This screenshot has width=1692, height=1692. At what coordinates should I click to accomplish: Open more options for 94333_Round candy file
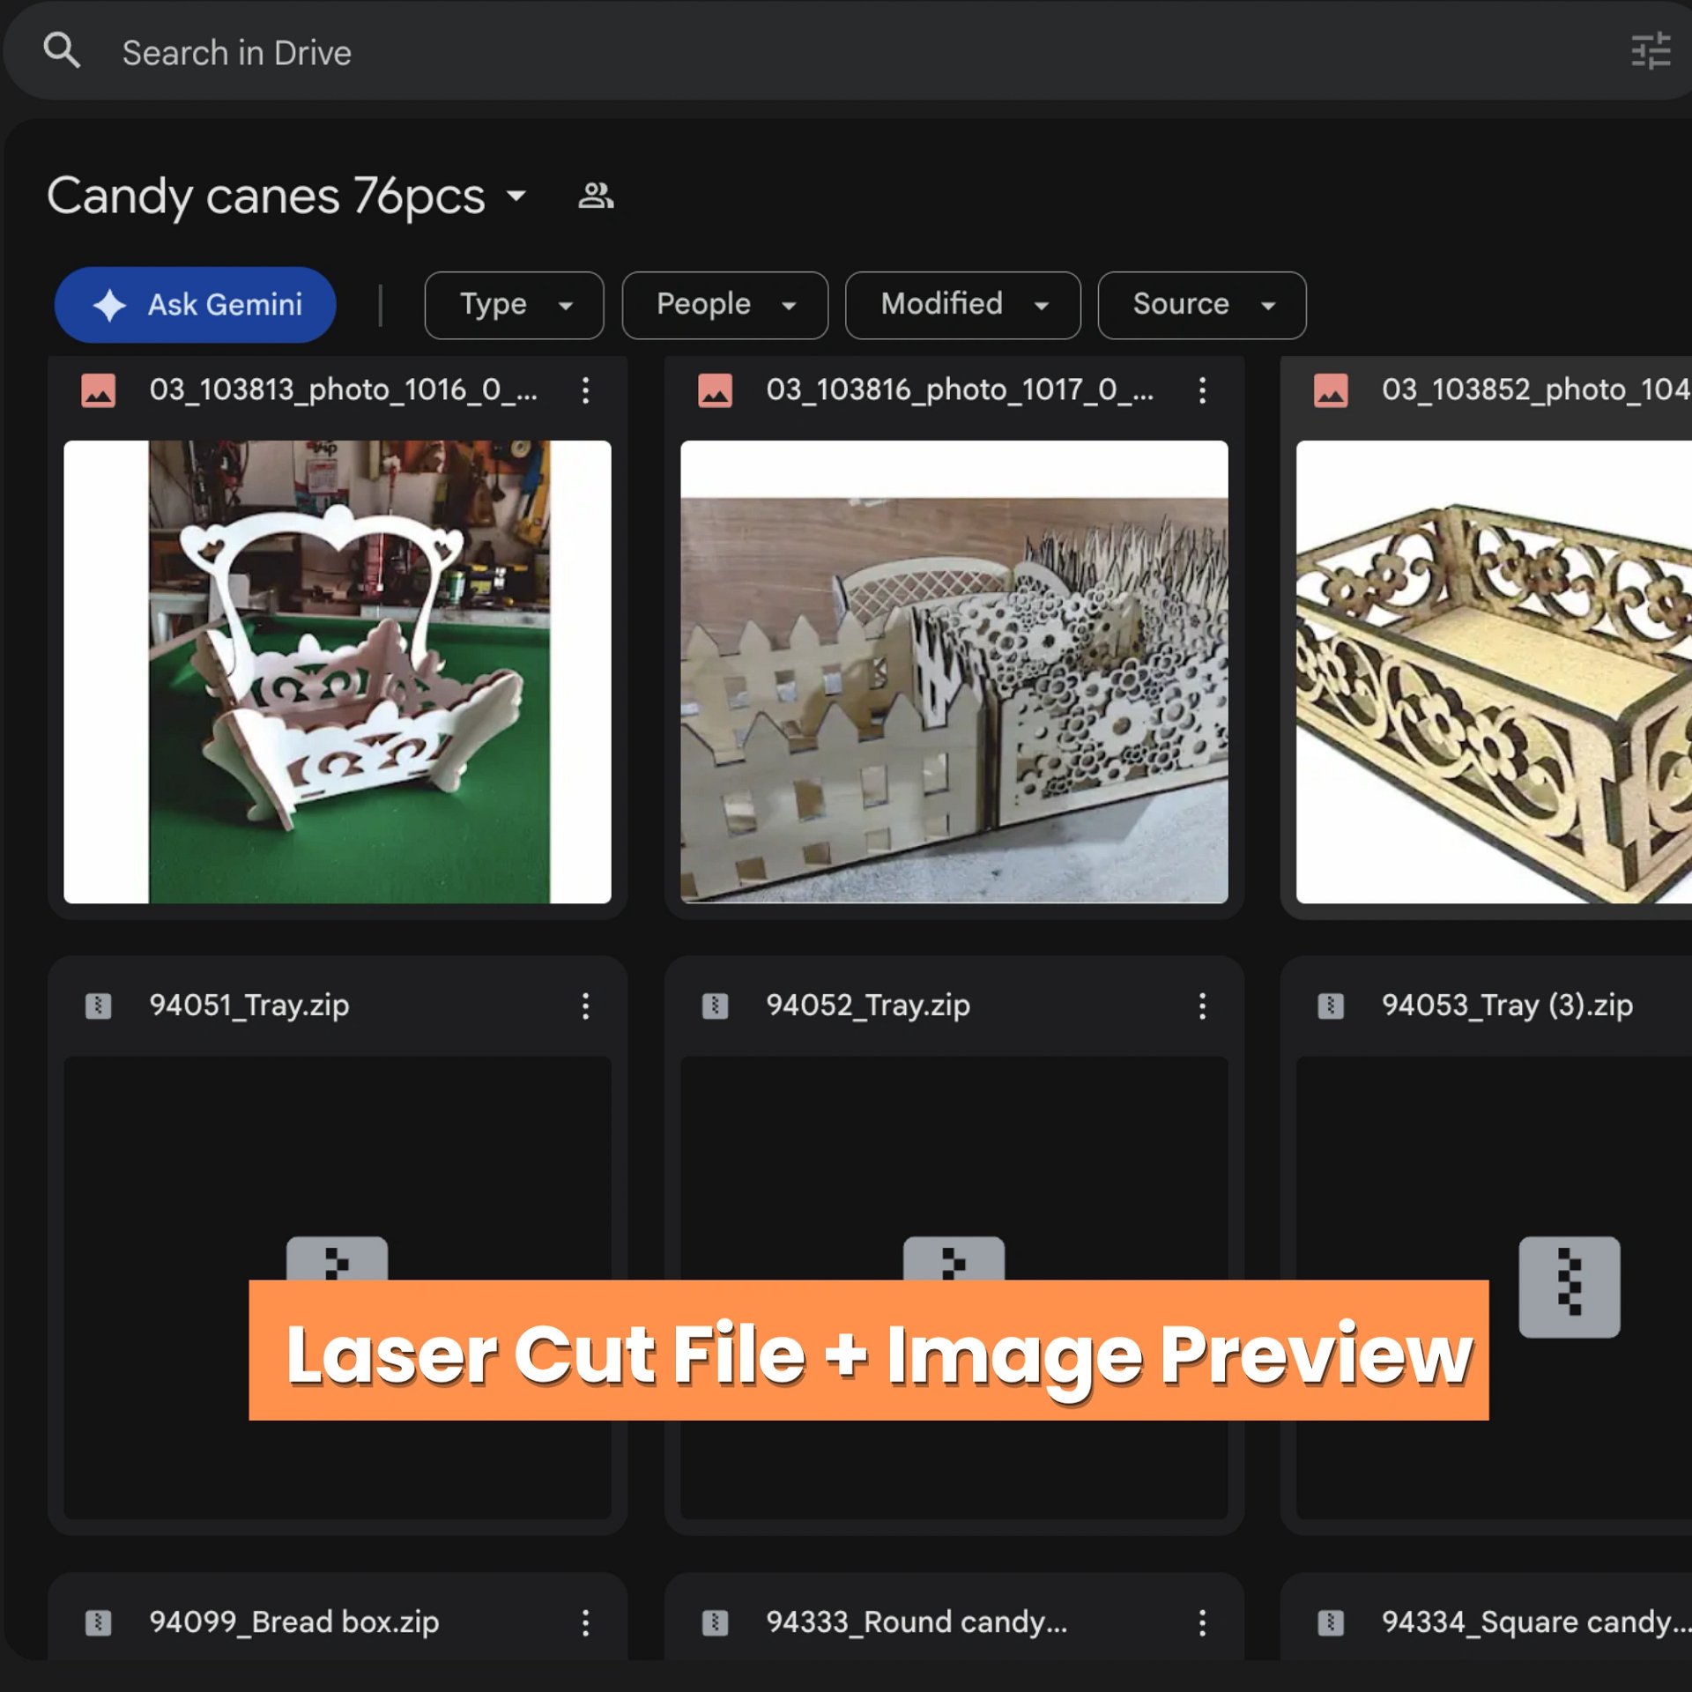pyautogui.click(x=1202, y=1622)
